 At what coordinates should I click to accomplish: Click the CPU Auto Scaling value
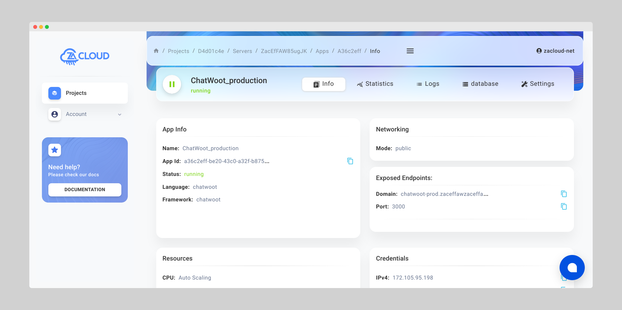195,278
